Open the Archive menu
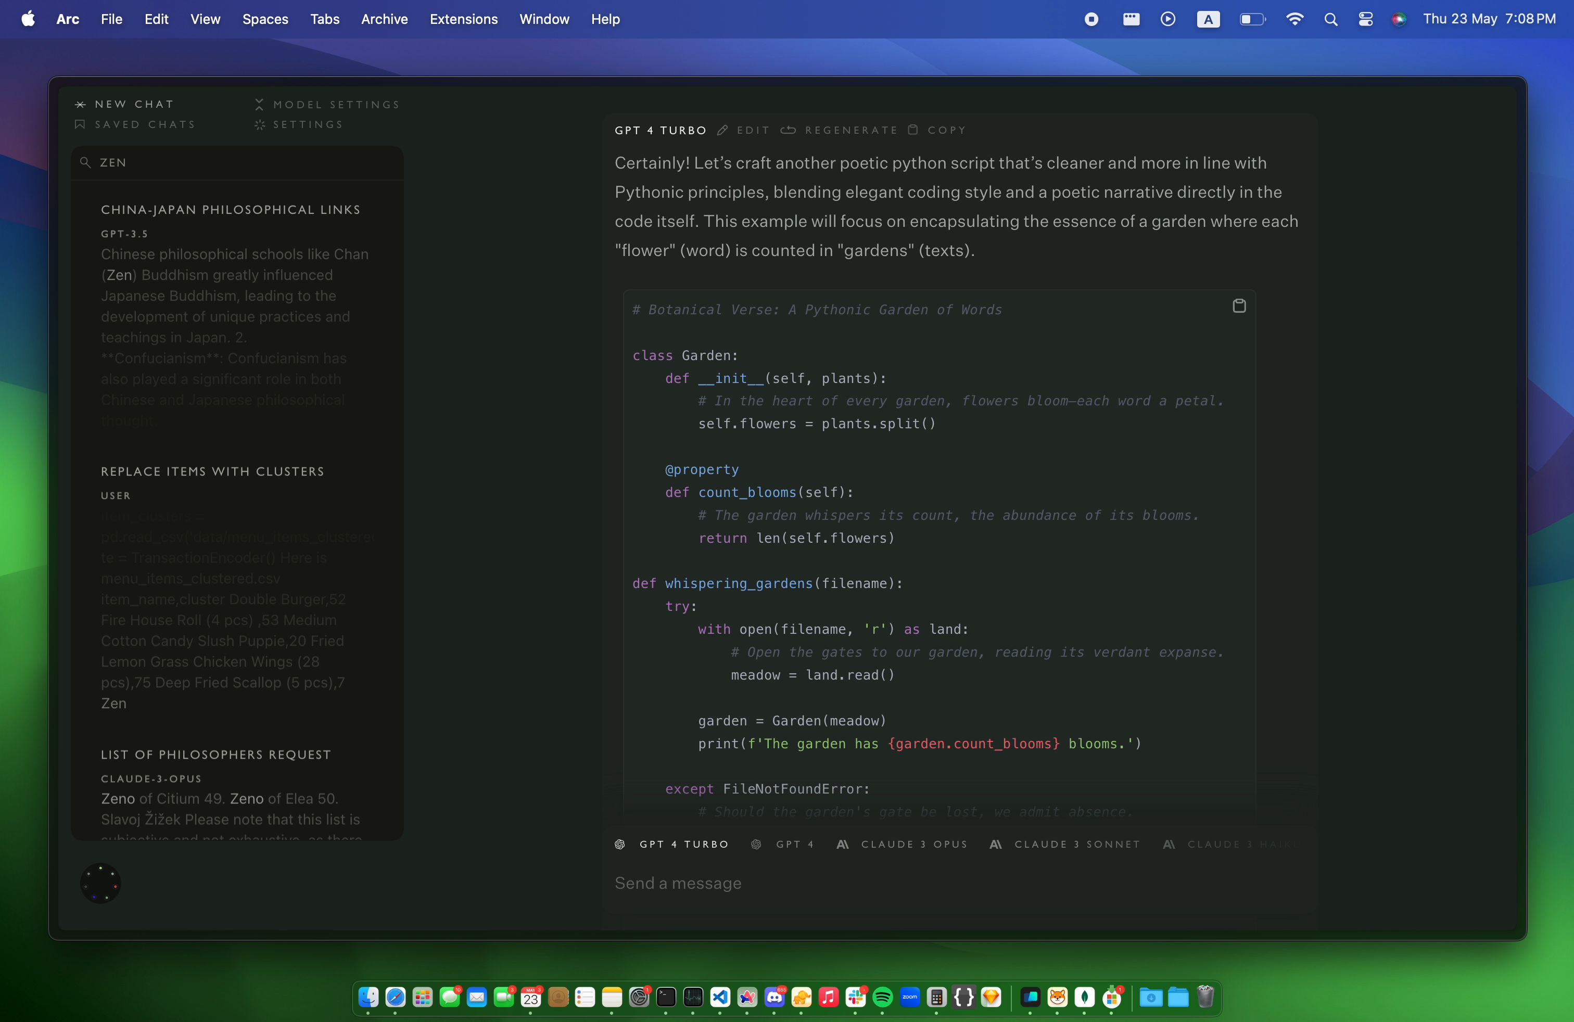The height and width of the screenshot is (1022, 1574). [384, 19]
